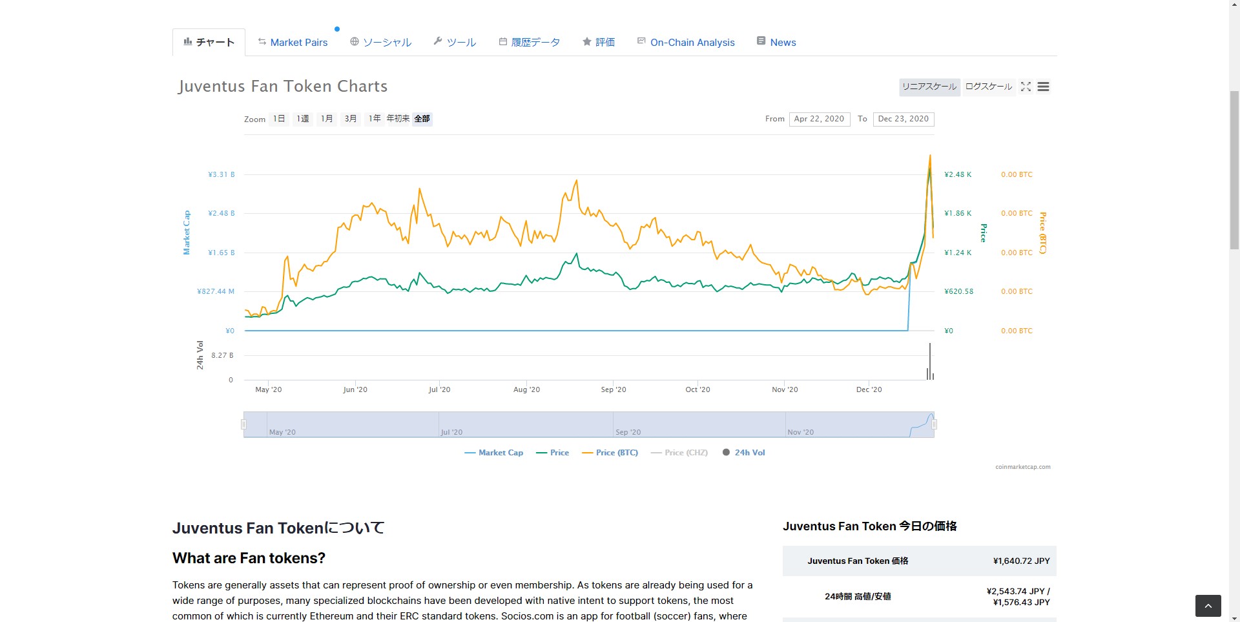Click the To date field

pyautogui.click(x=903, y=119)
